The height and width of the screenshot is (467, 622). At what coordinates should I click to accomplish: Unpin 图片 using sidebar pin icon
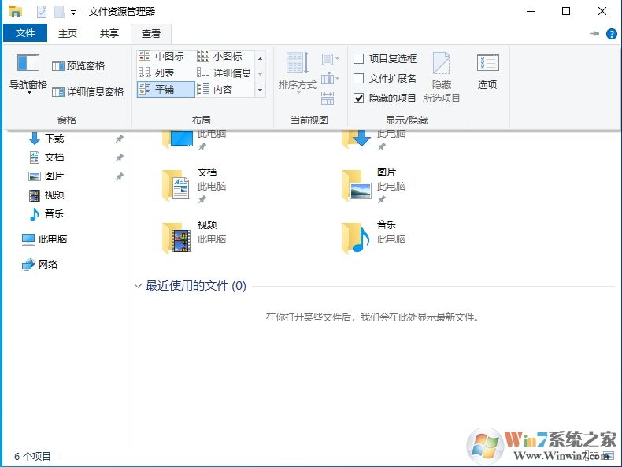[119, 176]
